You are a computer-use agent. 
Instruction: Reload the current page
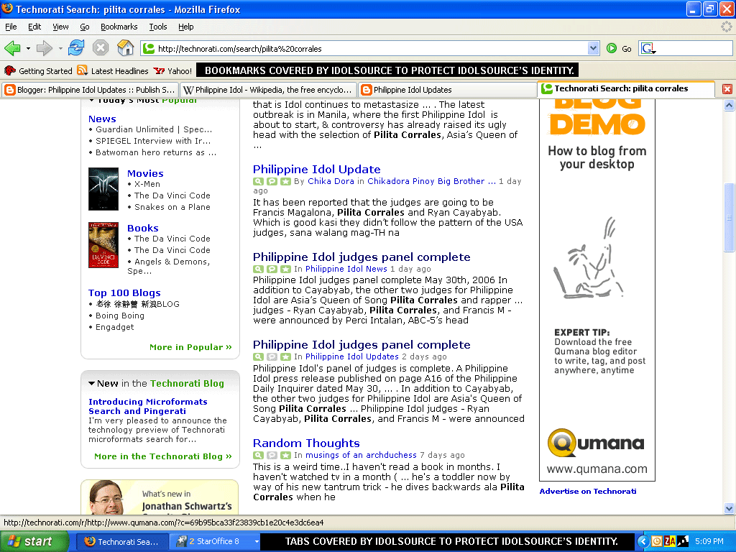click(x=76, y=48)
